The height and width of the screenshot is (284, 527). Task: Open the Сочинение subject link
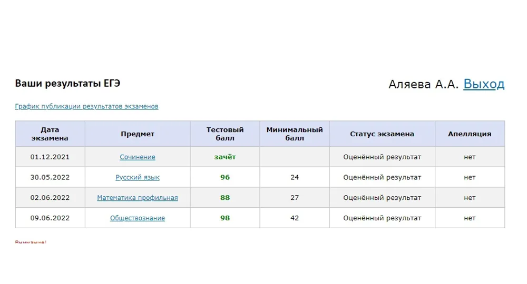point(137,157)
